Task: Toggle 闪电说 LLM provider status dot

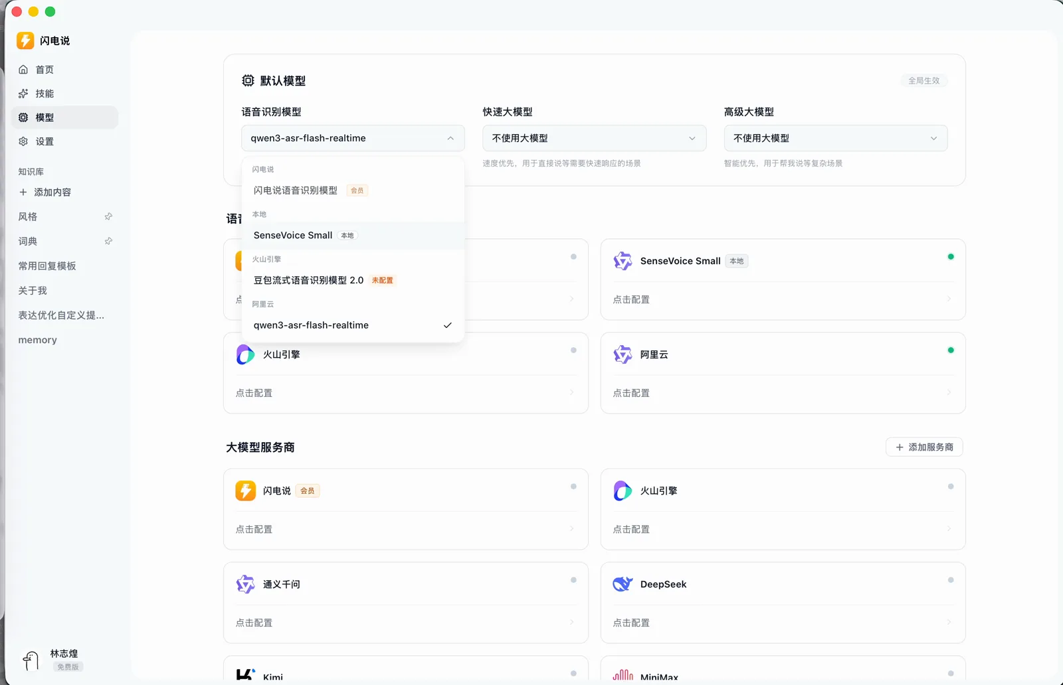Action: pyautogui.click(x=573, y=487)
